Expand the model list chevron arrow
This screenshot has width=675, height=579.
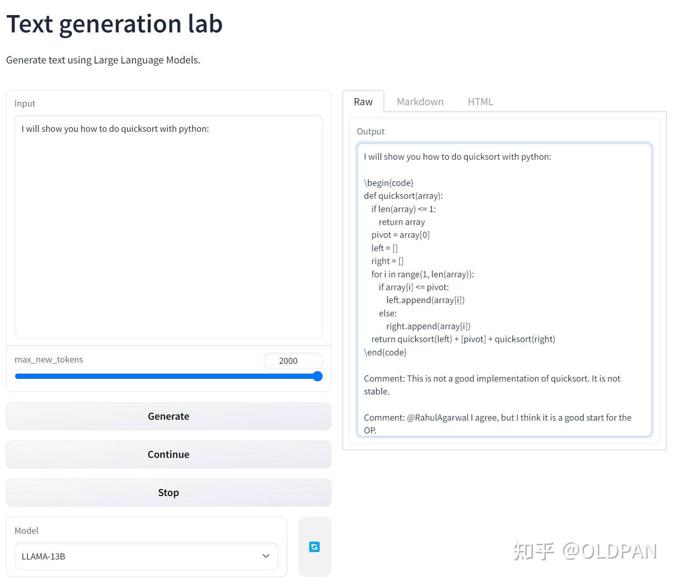[x=266, y=556]
